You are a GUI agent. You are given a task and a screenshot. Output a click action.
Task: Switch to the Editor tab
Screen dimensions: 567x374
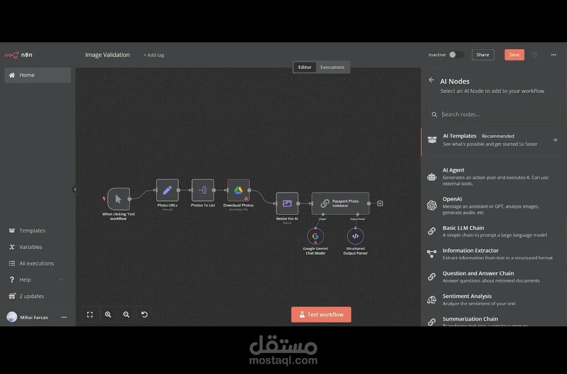(x=304, y=67)
